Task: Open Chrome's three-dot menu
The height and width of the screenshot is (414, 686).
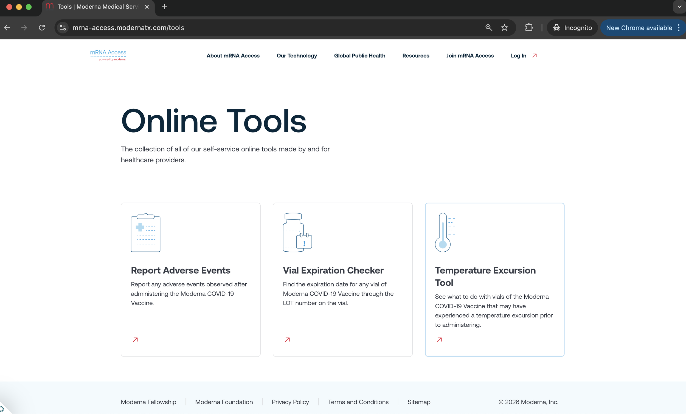Action: coord(679,28)
